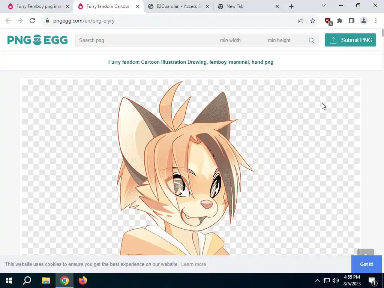Open the Chrome three-dot menu
This screenshot has width=384, height=288.
tap(376, 21)
